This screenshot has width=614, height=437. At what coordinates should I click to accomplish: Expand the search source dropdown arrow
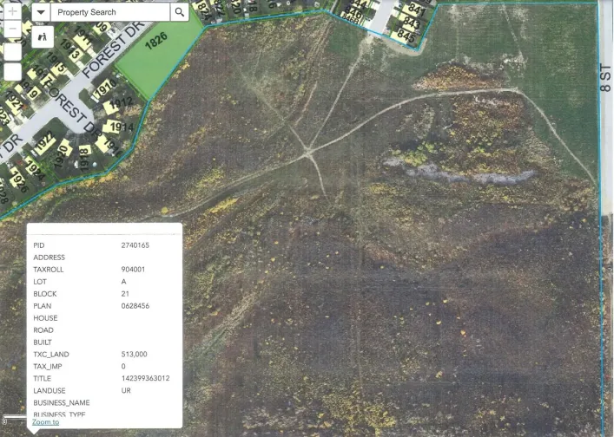pos(41,12)
